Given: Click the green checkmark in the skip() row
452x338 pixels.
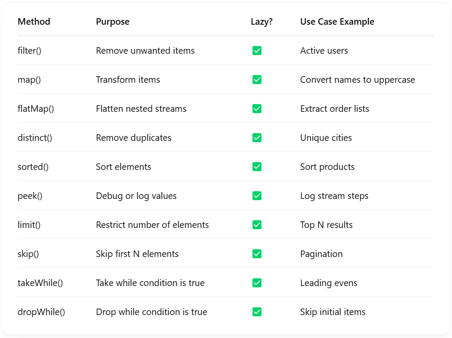Looking at the screenshot, I should click(257, 254).
